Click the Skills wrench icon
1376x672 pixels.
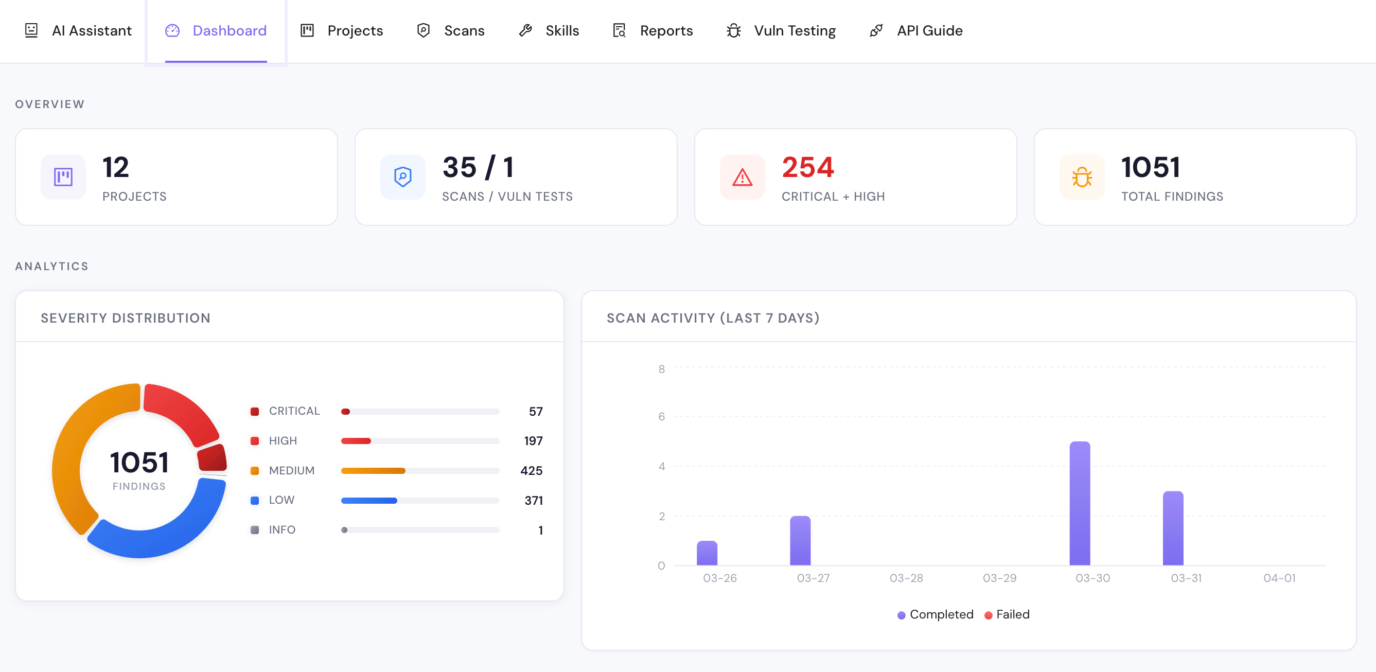click(525, 30)
